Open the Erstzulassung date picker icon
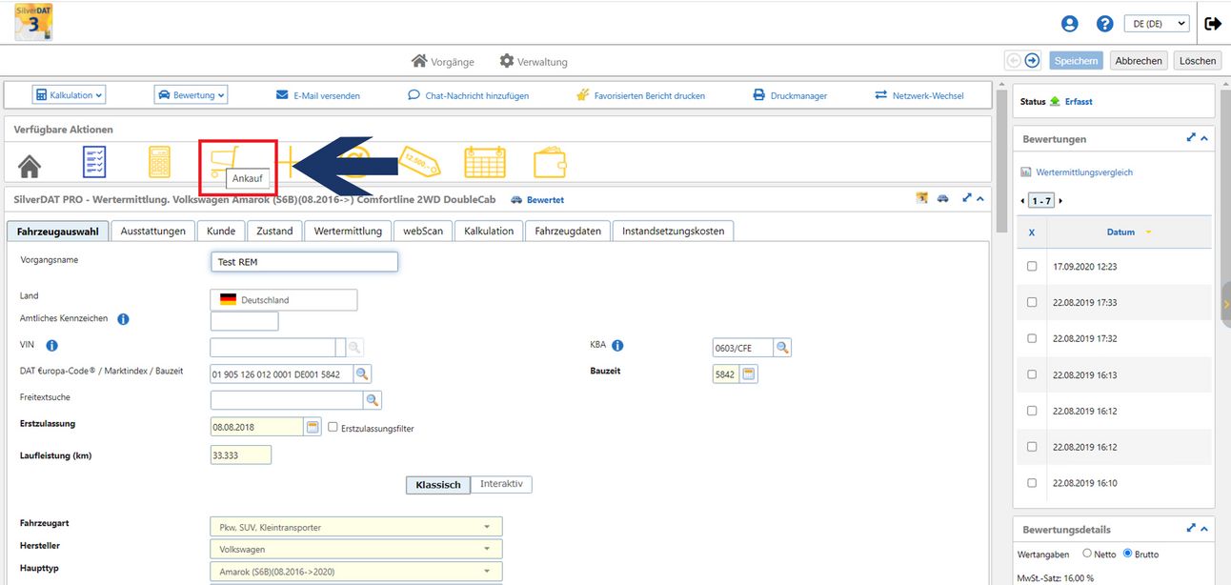The image size is (1231, 585). tap(313, 427)
